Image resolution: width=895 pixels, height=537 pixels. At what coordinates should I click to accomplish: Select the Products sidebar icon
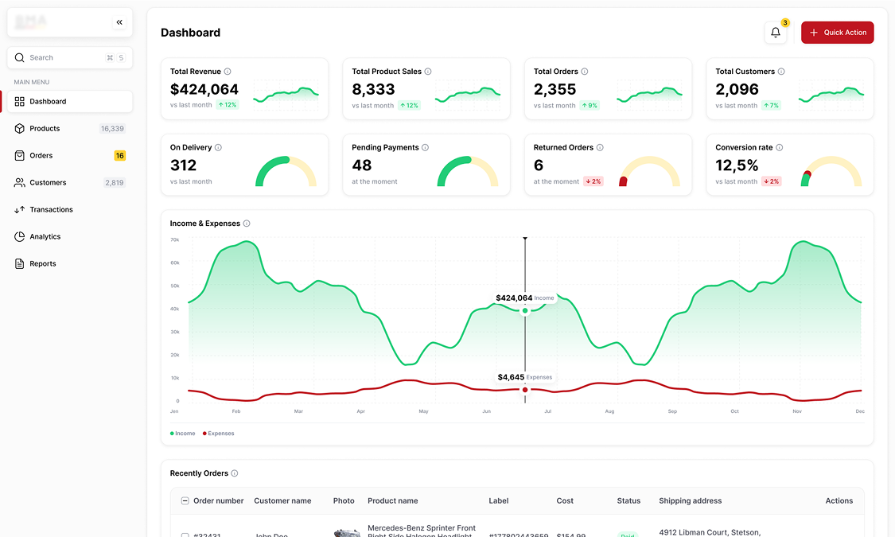coord(19,128)
